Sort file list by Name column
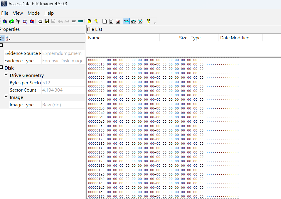Screen dimensions: 281x199 [123, 38]
